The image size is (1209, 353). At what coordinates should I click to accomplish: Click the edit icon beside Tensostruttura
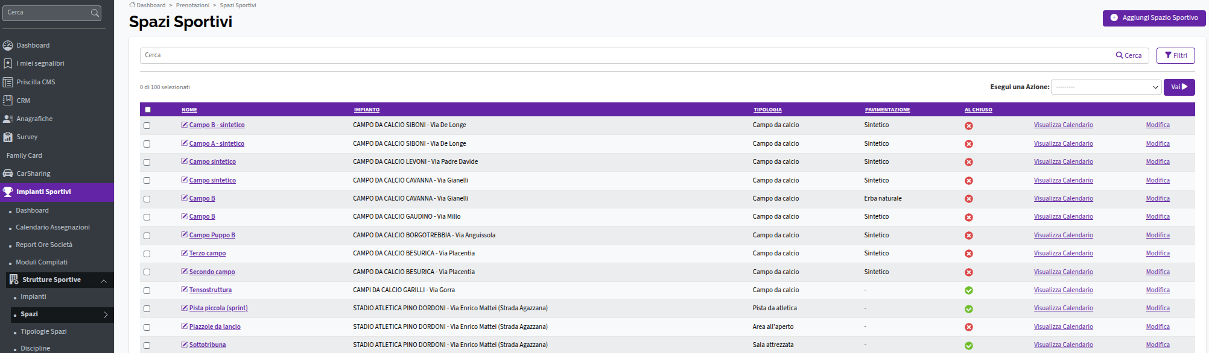[x=185, y=290]
